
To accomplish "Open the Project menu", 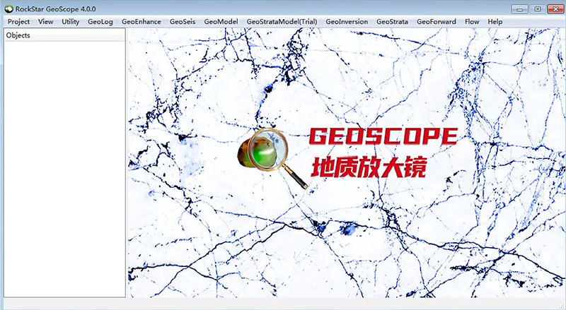I will [18, 22].
